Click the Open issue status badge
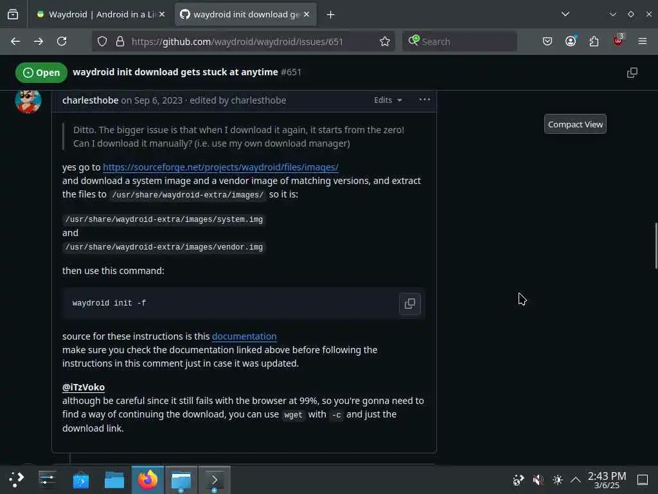The width and height of the screenshot is (658, 494). tap(41, 73)
